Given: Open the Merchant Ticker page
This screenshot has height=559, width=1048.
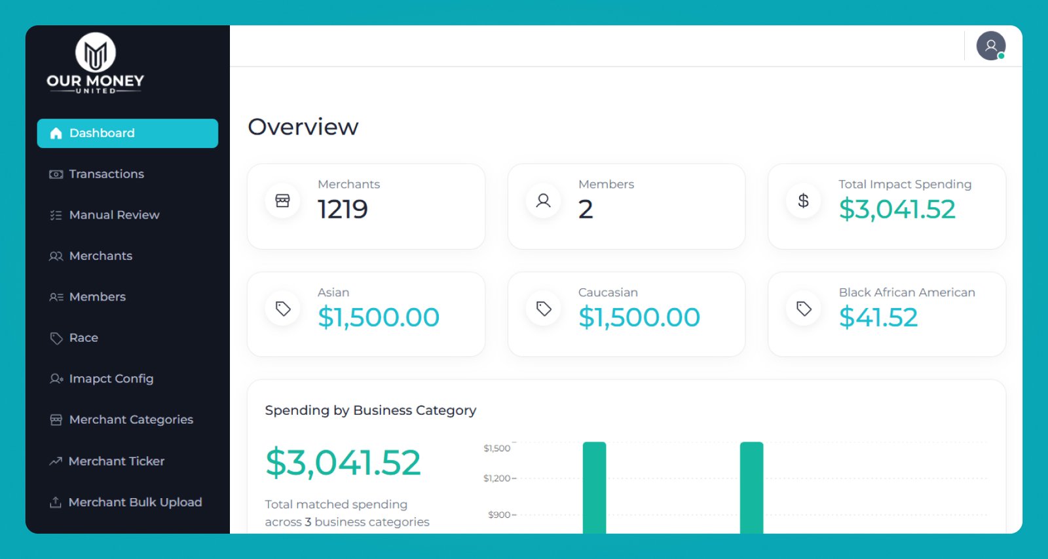Looking at the screenshot, I should click(116, 461).
